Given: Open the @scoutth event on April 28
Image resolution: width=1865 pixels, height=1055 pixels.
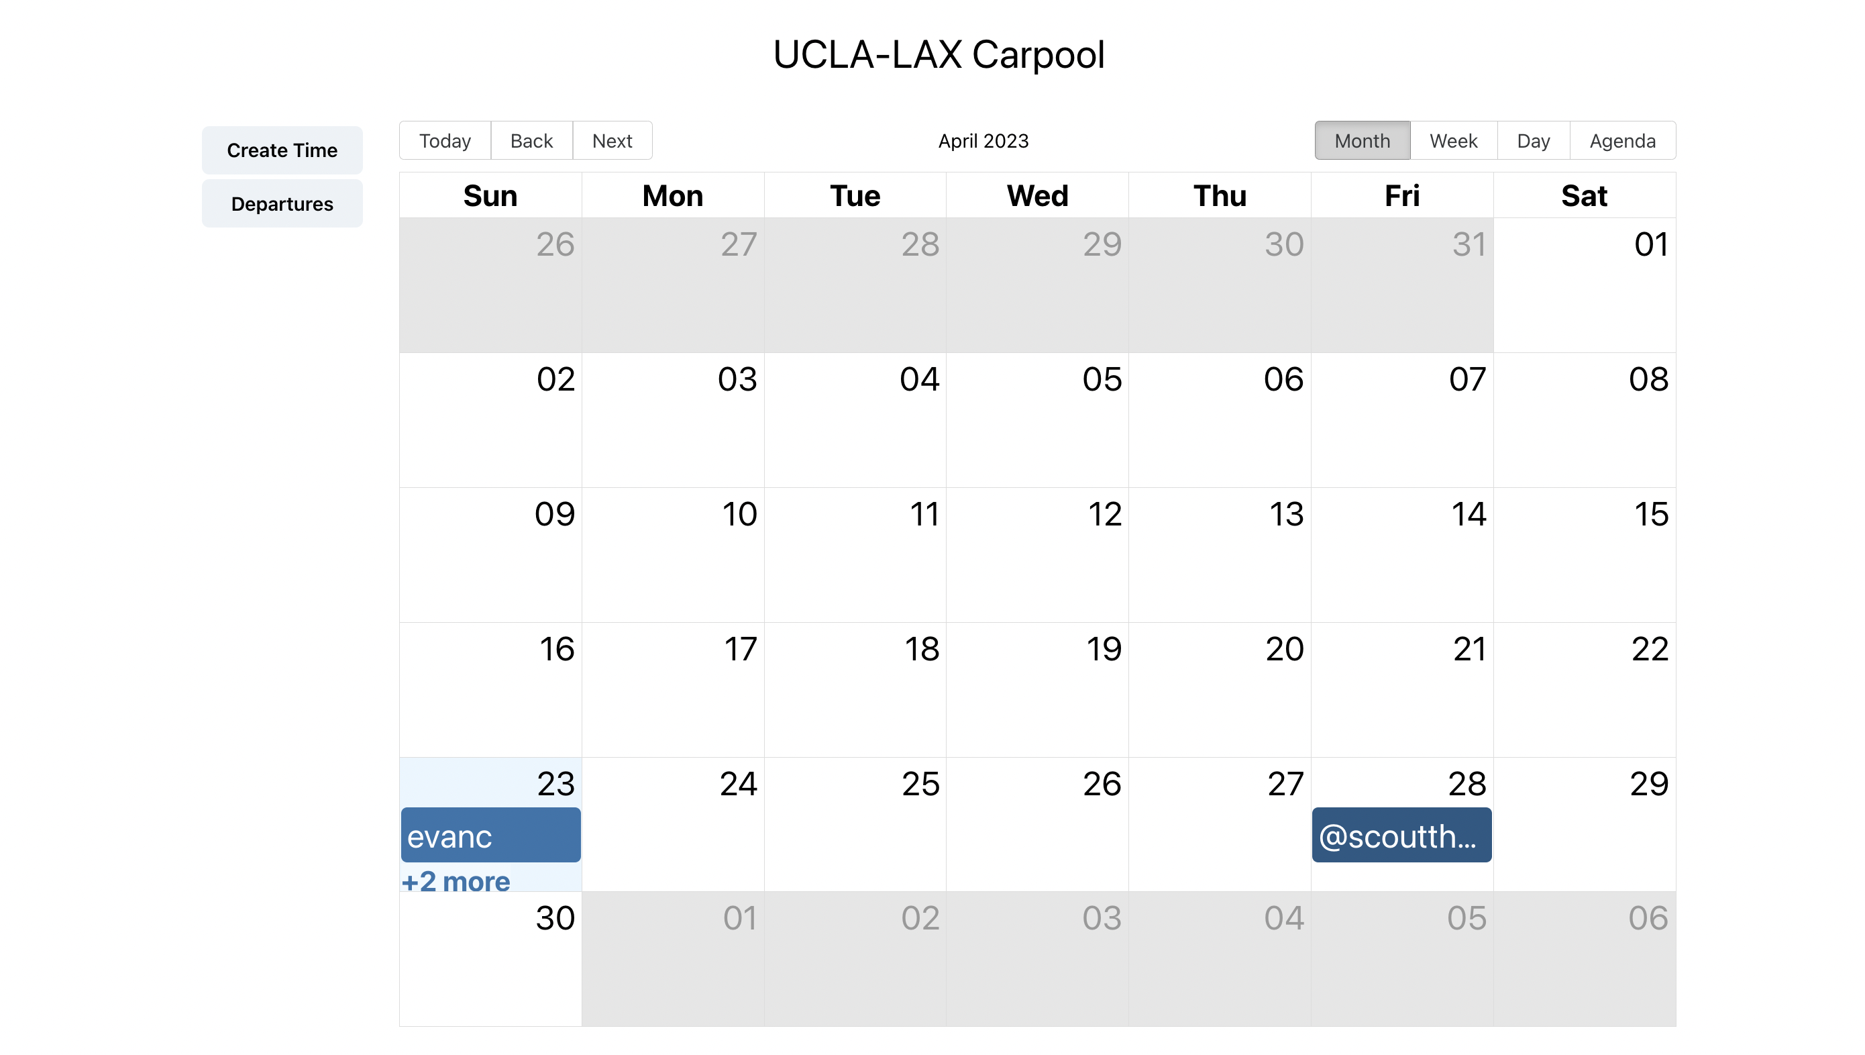Looking at the screenshot, I should (1401, 836).
